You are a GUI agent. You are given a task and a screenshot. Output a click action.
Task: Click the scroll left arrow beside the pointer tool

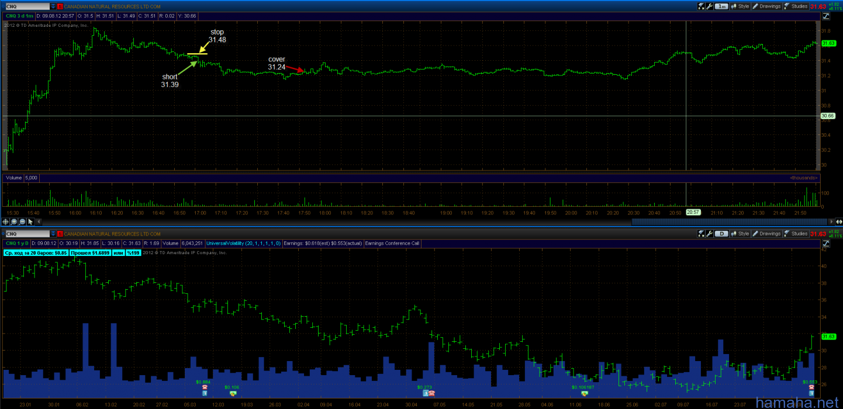(37, 222)
